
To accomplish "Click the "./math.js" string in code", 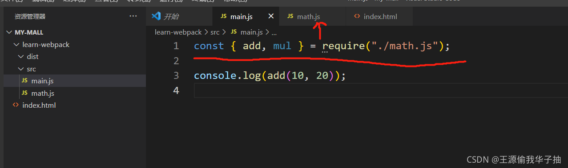I will click(x=405, y=46).
